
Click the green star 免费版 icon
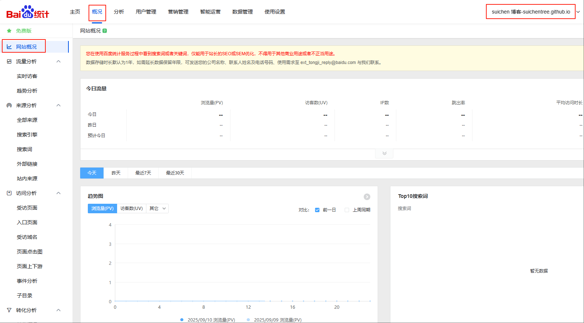point(9,31)
